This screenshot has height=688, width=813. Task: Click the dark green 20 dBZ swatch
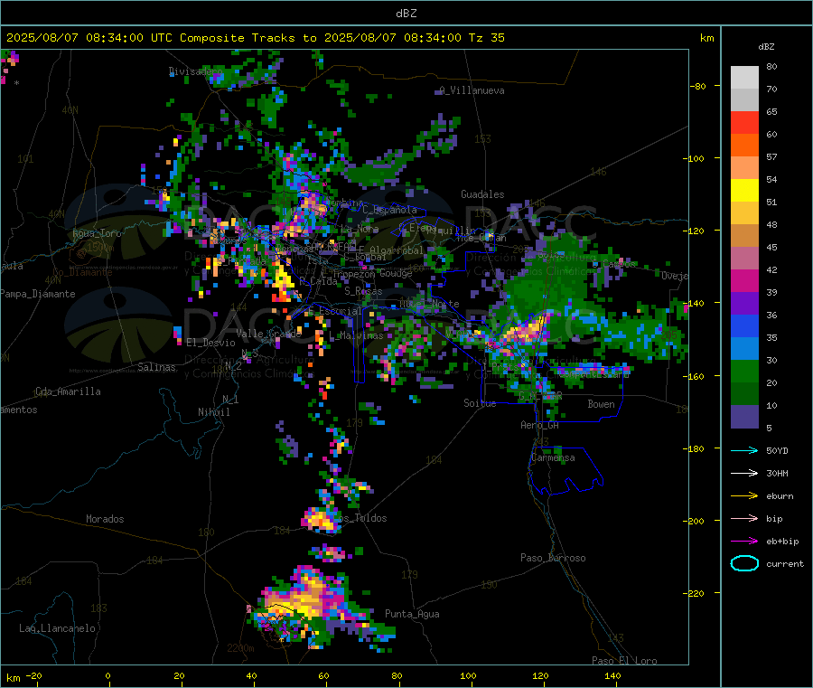pyautogui.click(x=744, y=394)
